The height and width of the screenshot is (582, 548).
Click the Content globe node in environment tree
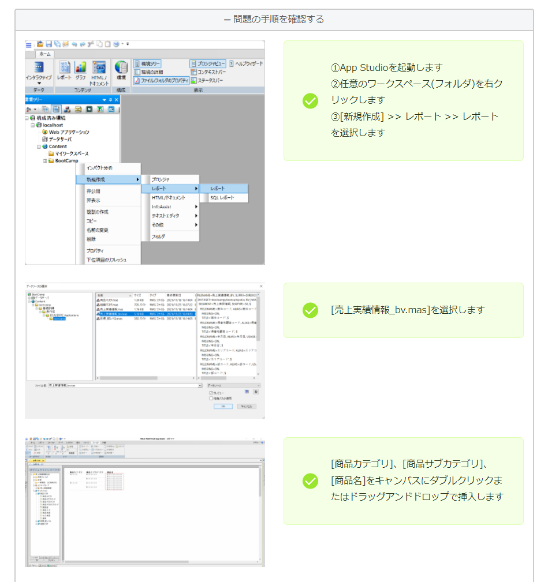point(57,147)
